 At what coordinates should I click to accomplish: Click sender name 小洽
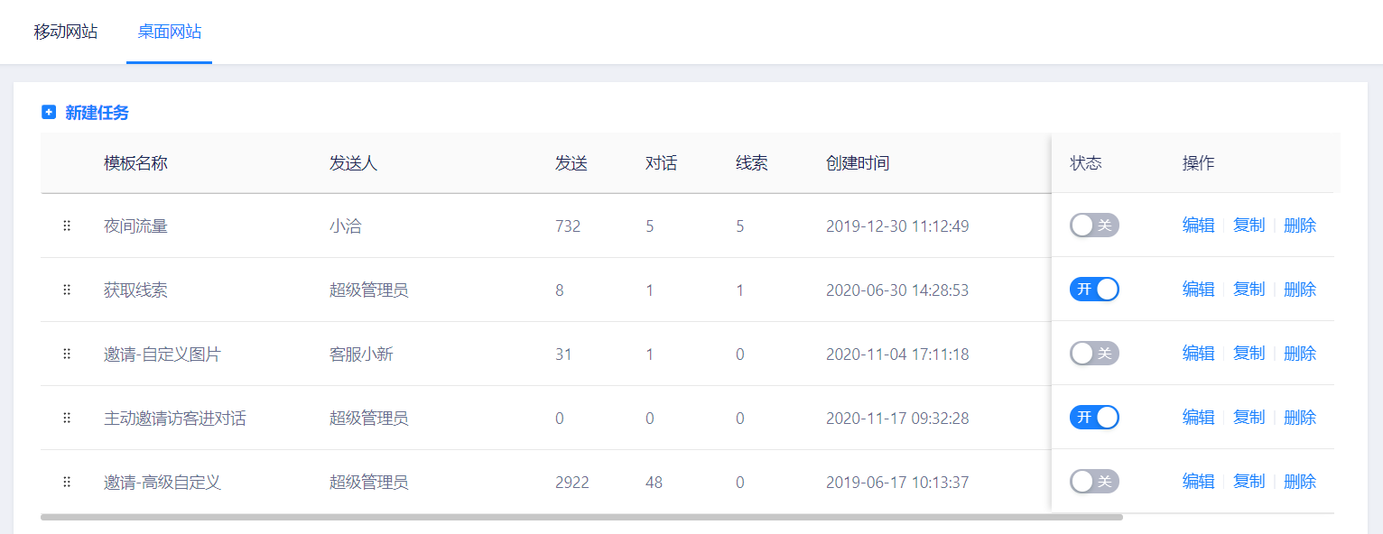(346, 226)
